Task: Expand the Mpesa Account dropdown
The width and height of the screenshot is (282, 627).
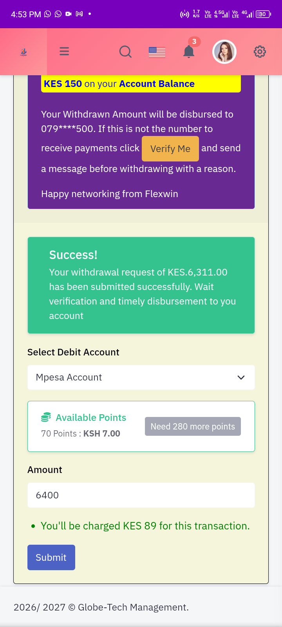Action: point(141,377)
